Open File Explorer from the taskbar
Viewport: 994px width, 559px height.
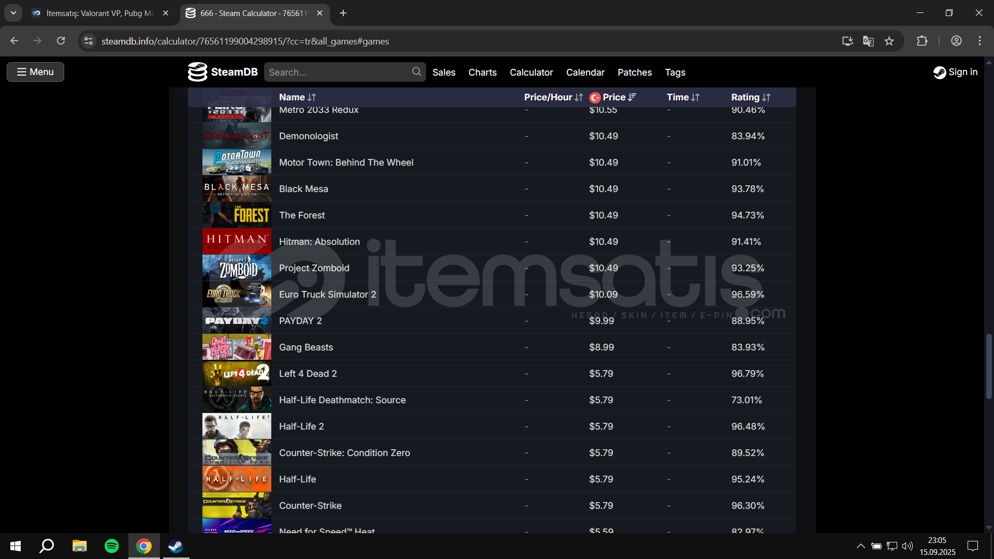point(79,546)
